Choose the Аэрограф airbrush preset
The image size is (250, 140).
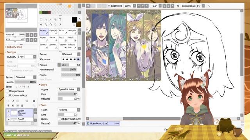coord(54,32)
